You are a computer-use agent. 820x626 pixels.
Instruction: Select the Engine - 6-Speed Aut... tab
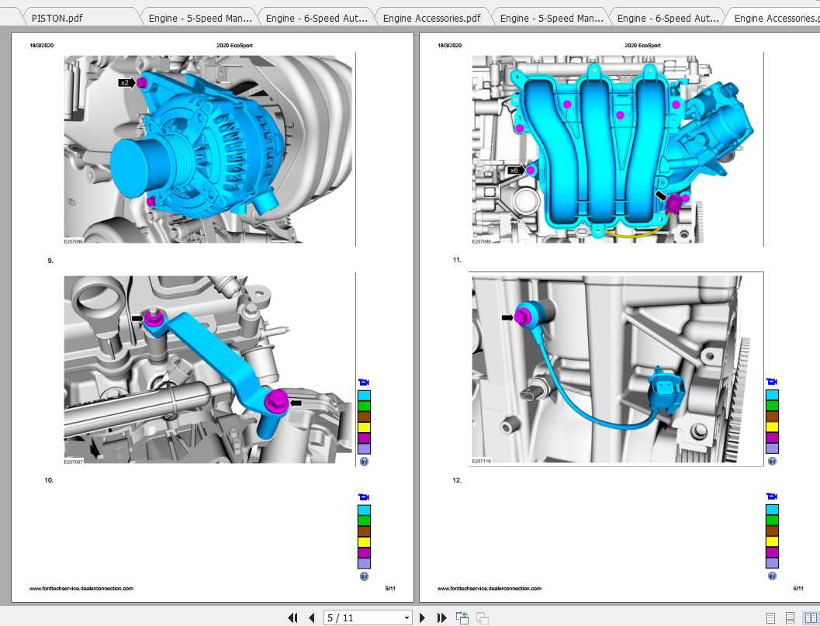coord(316,16)
